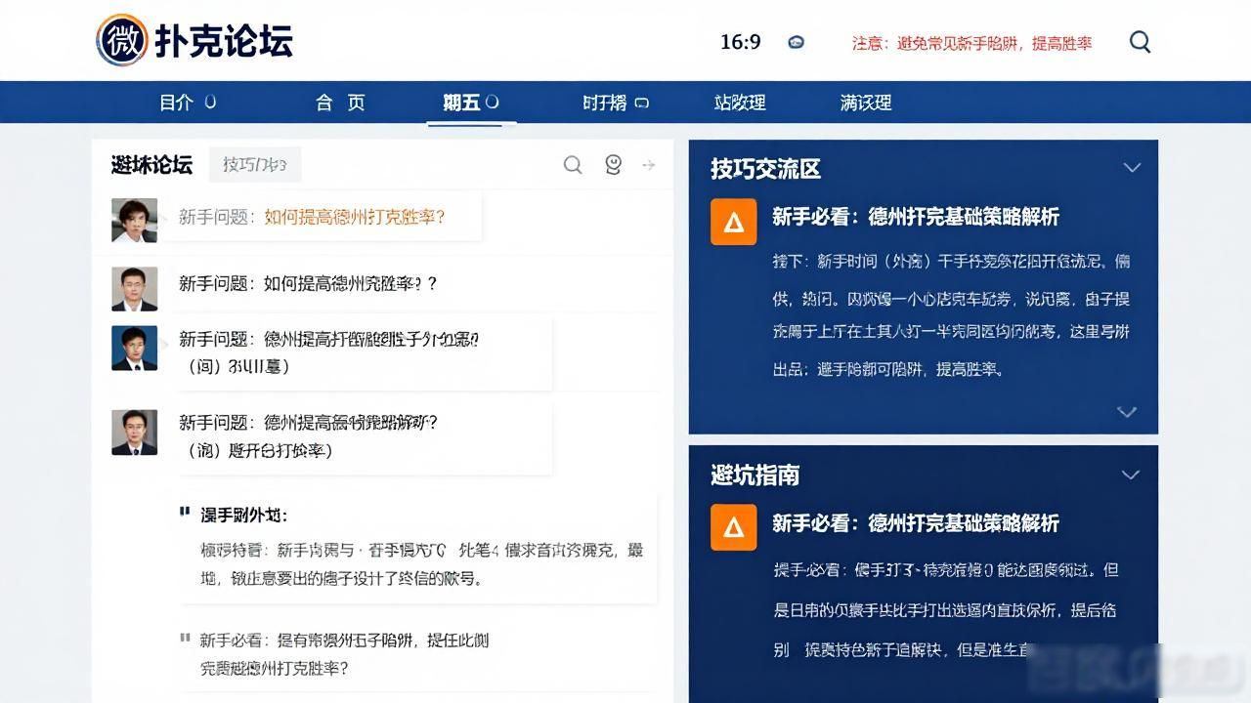
Task: Click the small blue icon beside 16:9
Action: tap(797, 42)
